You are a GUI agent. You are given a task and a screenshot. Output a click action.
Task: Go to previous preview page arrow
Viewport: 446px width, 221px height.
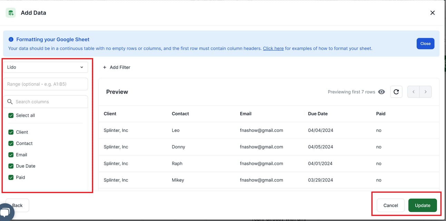(414, 92)
